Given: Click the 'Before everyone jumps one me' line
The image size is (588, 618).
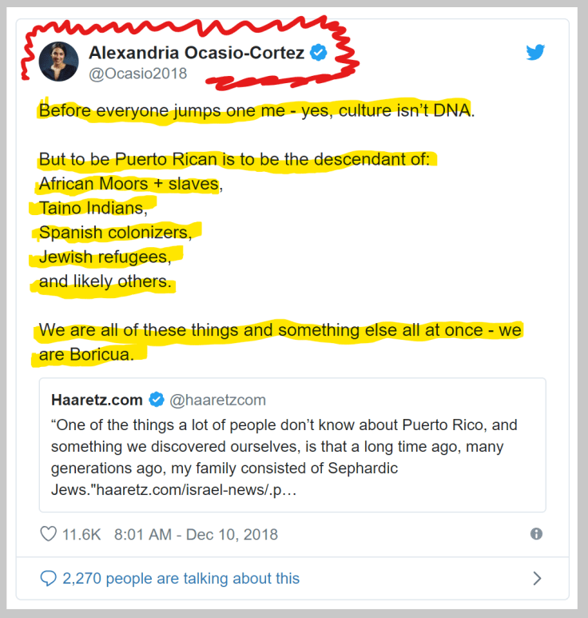Looking at the screenshot, I should point(256,110).
